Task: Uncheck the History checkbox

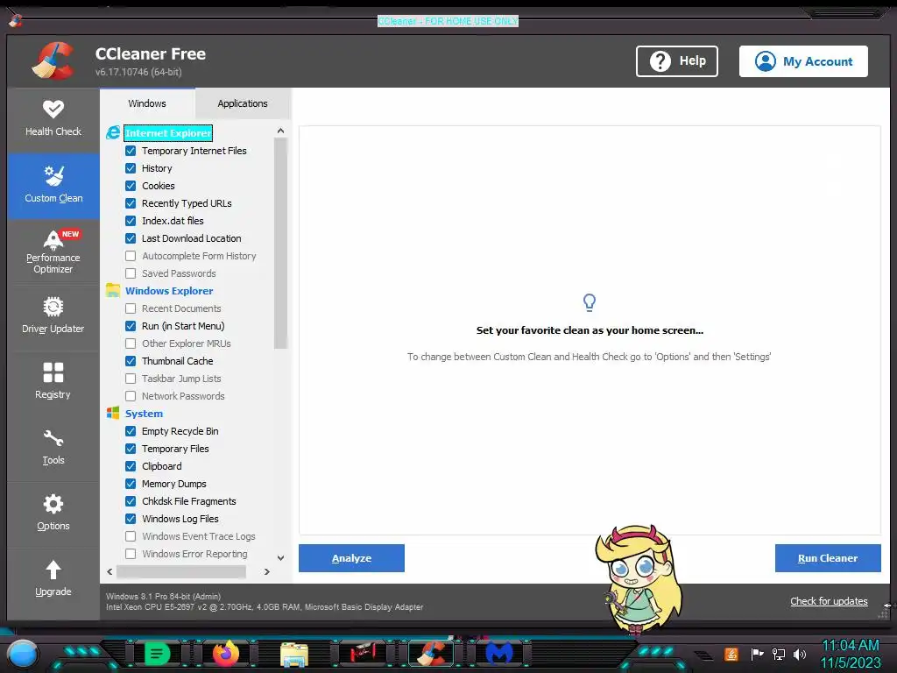Action: click(x=131, y=168)
